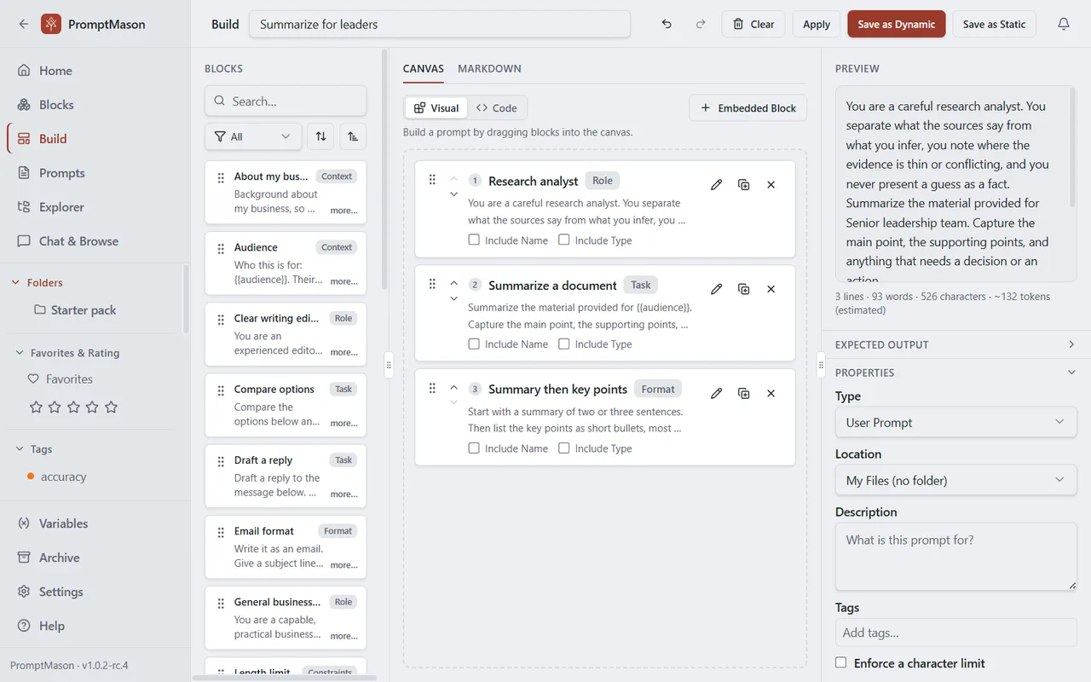Edit the Research analyst block
This screenshot has height=682, width=1091.
click(x=717, y=184)
